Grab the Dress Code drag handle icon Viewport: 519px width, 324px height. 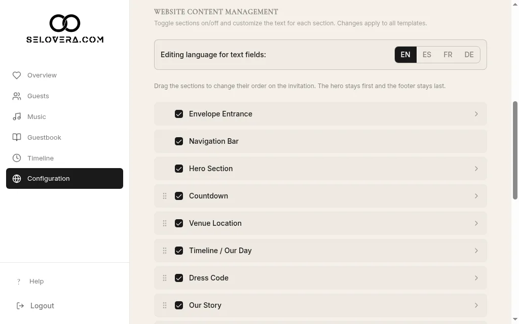tap(165, 278)
